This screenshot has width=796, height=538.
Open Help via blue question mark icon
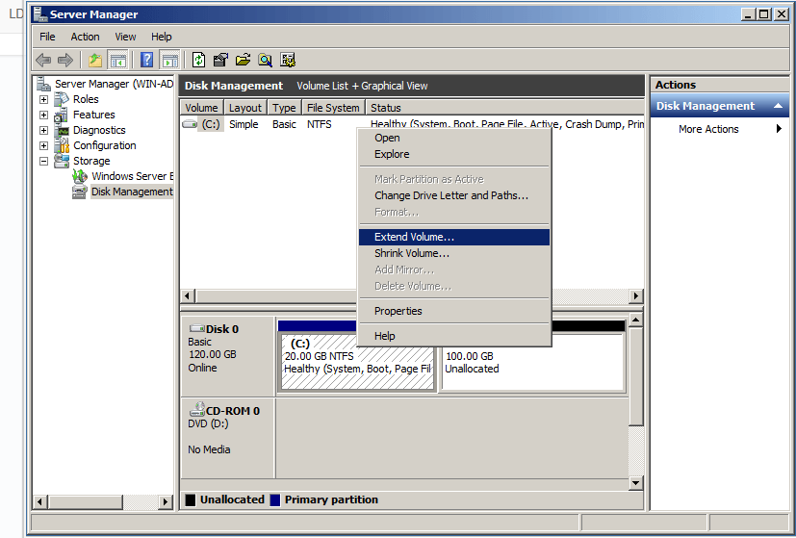click(x=146, y=61)
